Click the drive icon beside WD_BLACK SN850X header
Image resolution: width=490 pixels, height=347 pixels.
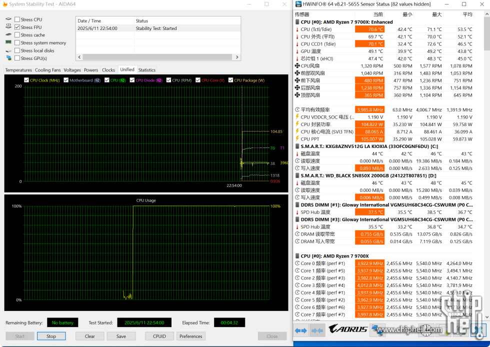297,175
